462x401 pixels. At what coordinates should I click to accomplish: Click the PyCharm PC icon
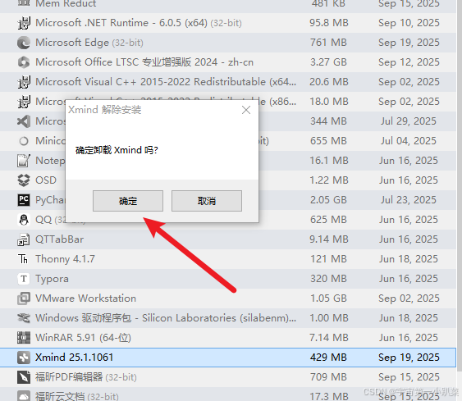(24, 200)
